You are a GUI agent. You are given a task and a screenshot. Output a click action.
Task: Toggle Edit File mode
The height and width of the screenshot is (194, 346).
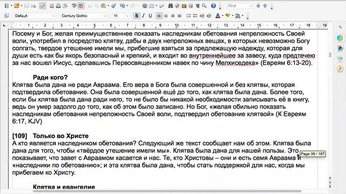pyautogui.click(x=42, y=6)
